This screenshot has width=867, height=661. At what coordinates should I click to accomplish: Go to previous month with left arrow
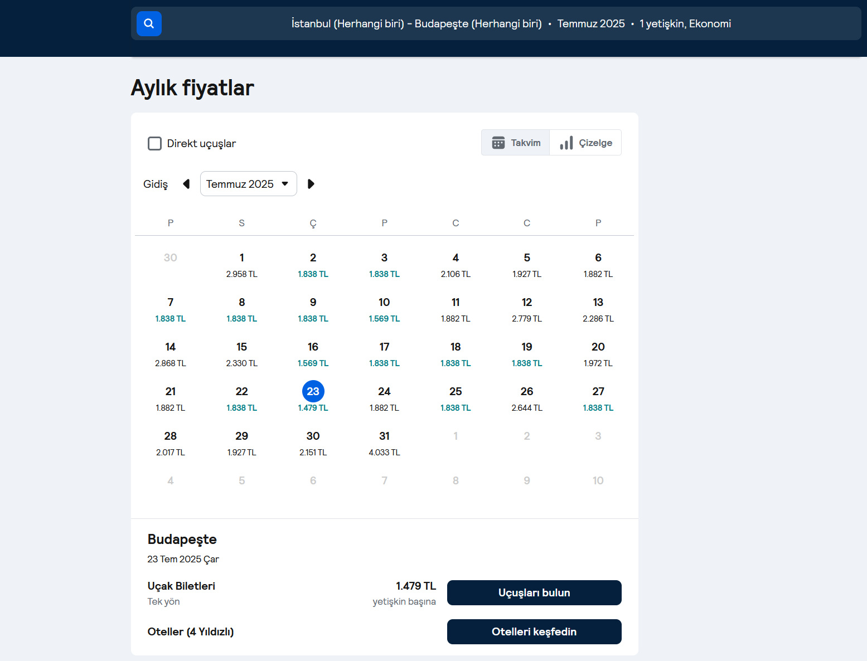tap(186, 184)
